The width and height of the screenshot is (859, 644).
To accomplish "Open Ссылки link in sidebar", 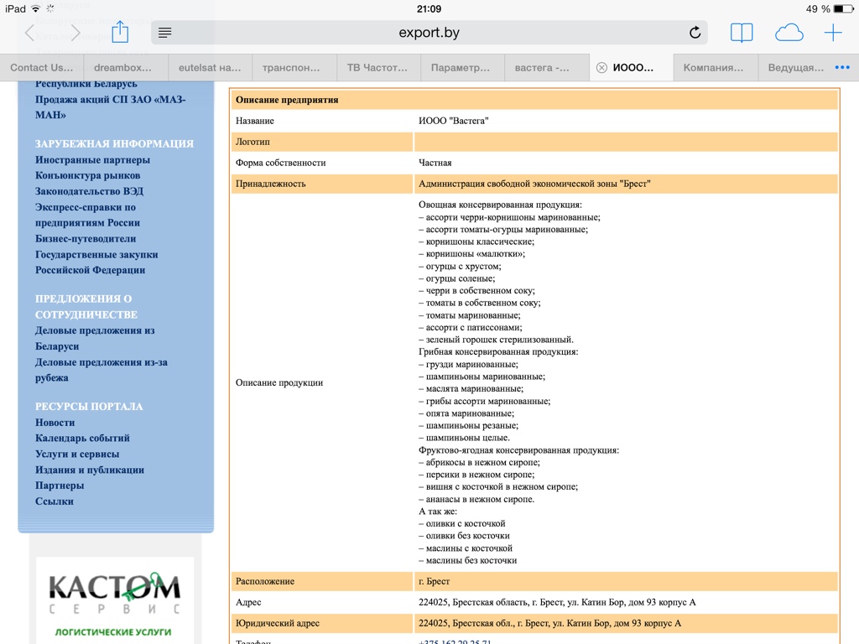I will (x=55, y=501).
